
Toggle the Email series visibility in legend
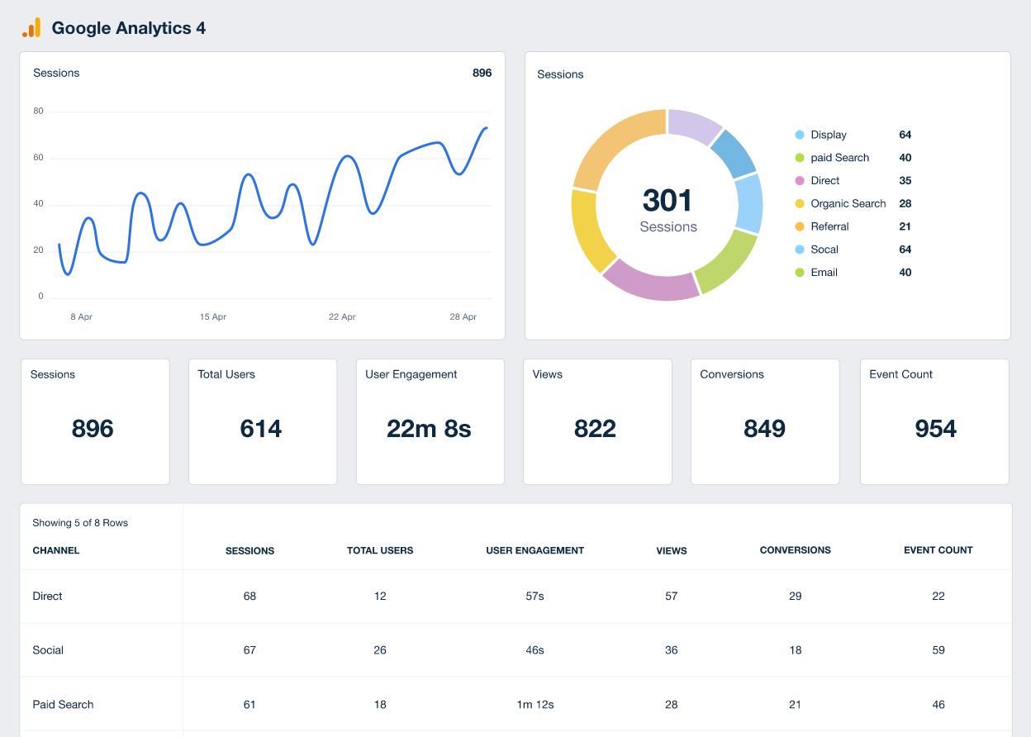click(824, 272)
